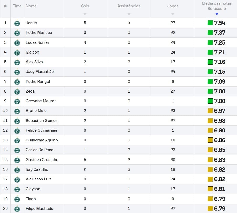237x213 pixels.
Task: Toggle the blue Média das notas sort arrow
Action: pos(217,14)
